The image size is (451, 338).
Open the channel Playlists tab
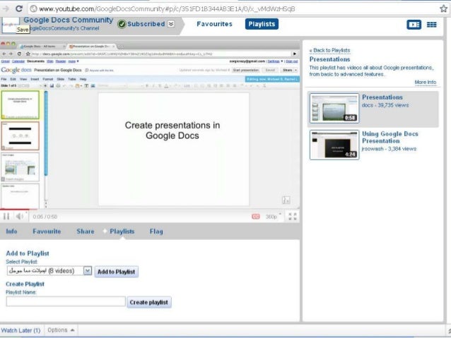point(262,24)
